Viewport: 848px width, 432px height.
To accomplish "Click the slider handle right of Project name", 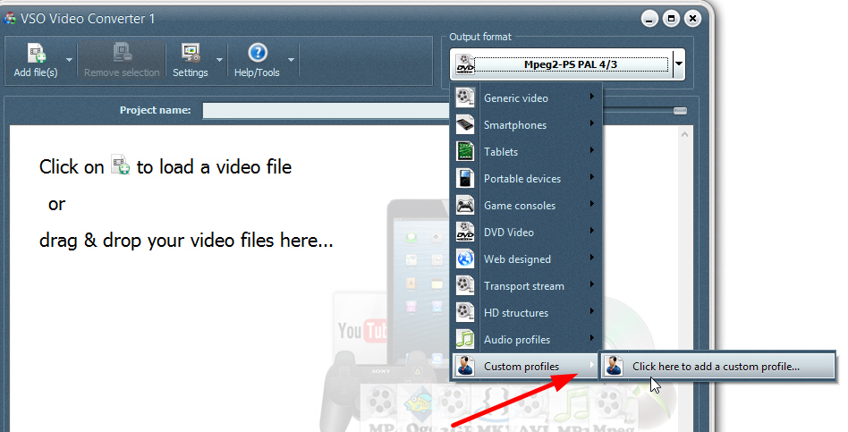I will click(680, 111).
